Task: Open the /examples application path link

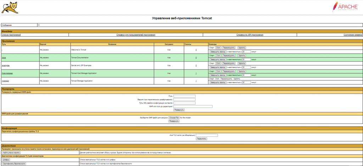Action: (x=6, y=65)
